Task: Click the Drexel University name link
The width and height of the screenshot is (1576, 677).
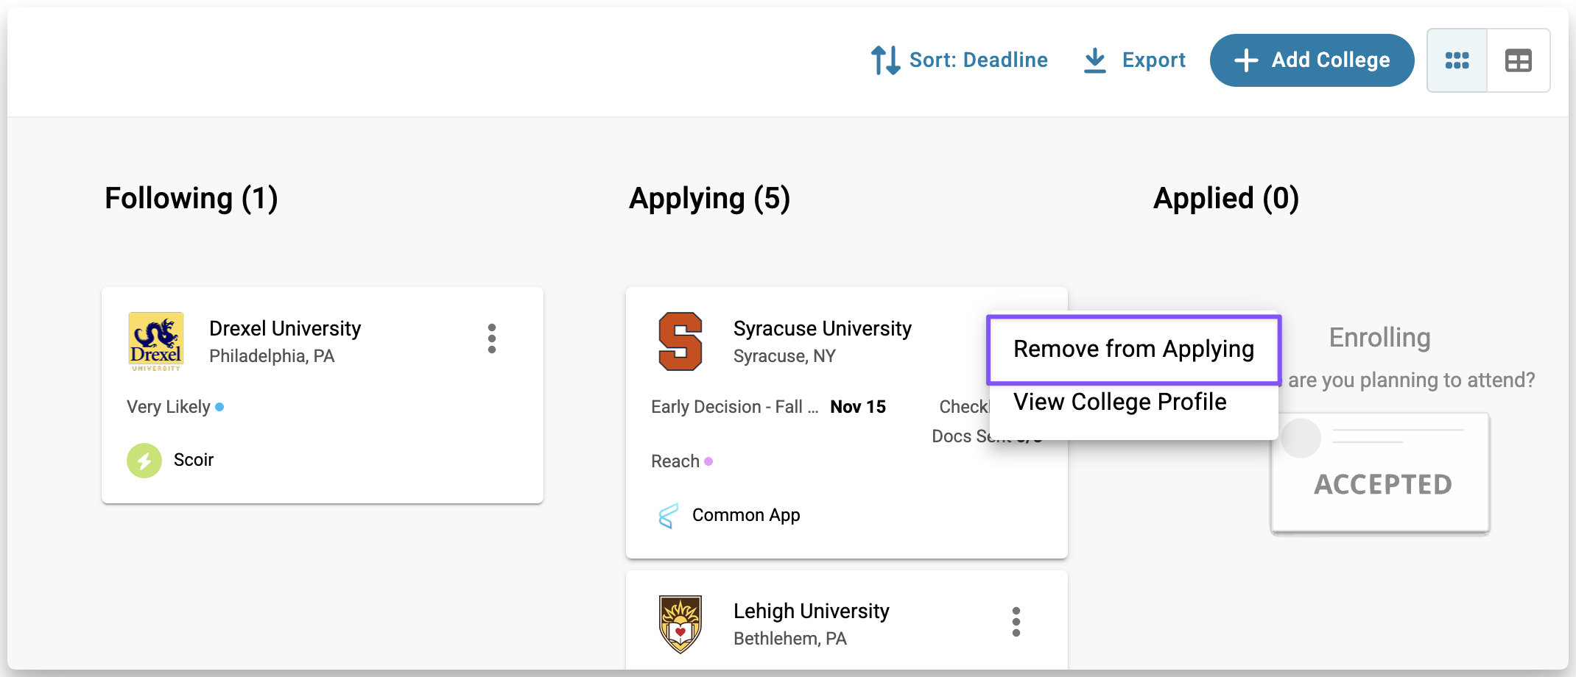Action: pos(285,328)
